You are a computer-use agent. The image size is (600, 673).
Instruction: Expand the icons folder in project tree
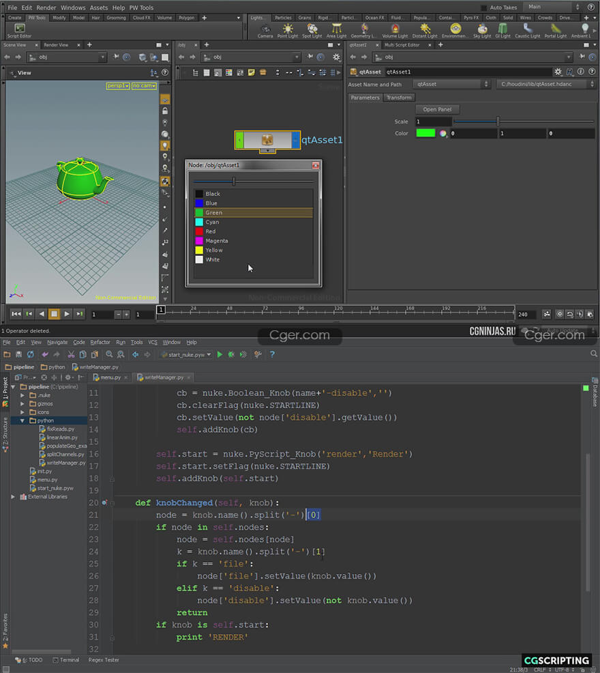pos(22,412)
